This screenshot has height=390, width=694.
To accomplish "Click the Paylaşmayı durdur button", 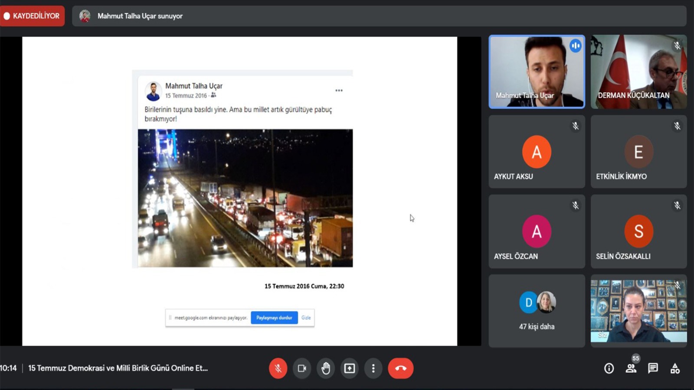I will coord(274,318).
